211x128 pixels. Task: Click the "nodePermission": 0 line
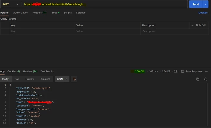(29, 95)
